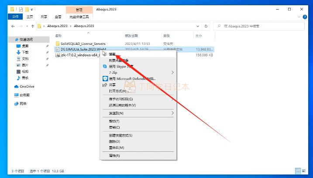Select the SolidSQUAD_License_Servers folder
Image resolution: width=313 pixels, height=178 pixels.
coord(83,44)
